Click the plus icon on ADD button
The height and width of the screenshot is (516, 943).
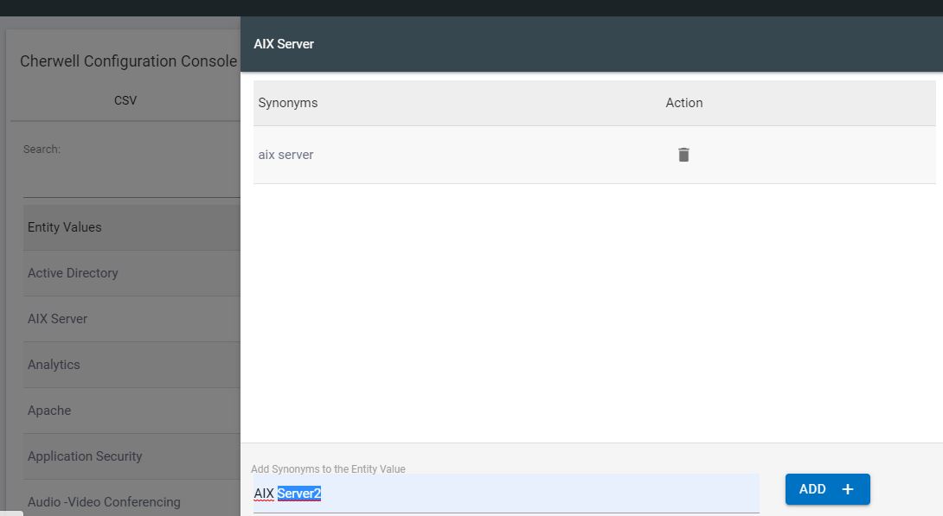[x=848, y=489]
